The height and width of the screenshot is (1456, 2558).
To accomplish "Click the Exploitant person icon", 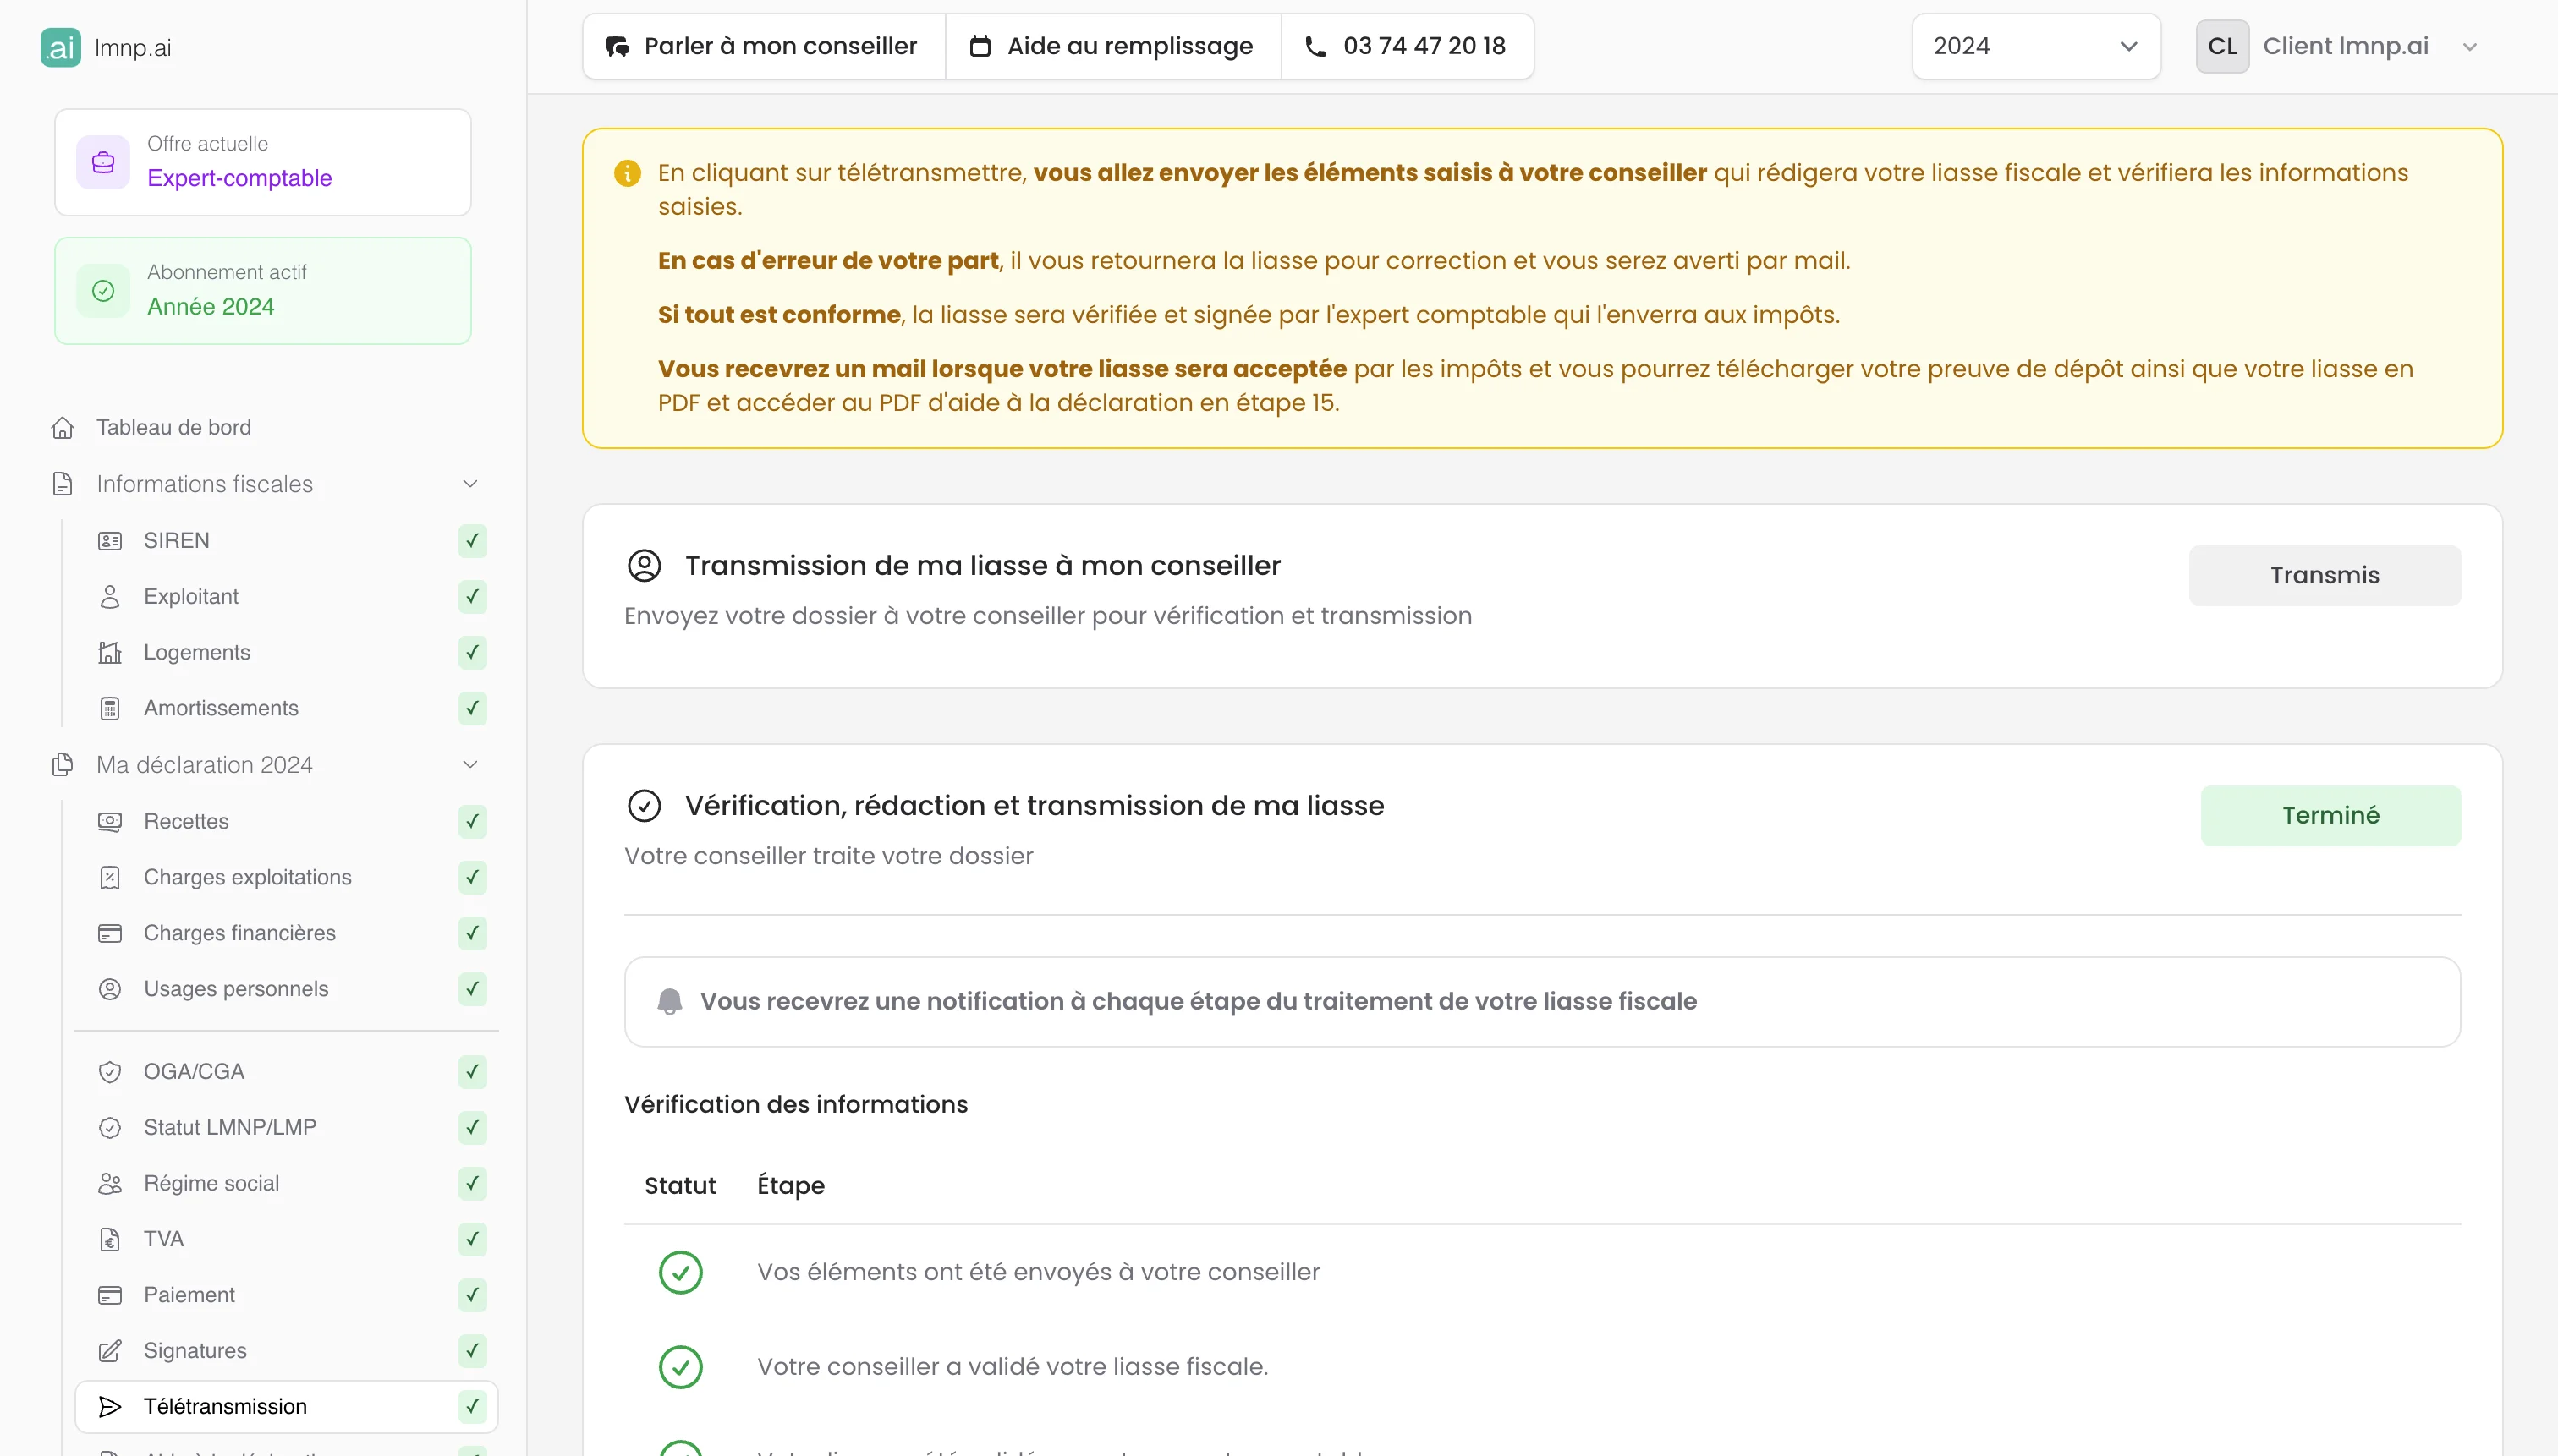I will pyautogui.click(x=110, y=596).
